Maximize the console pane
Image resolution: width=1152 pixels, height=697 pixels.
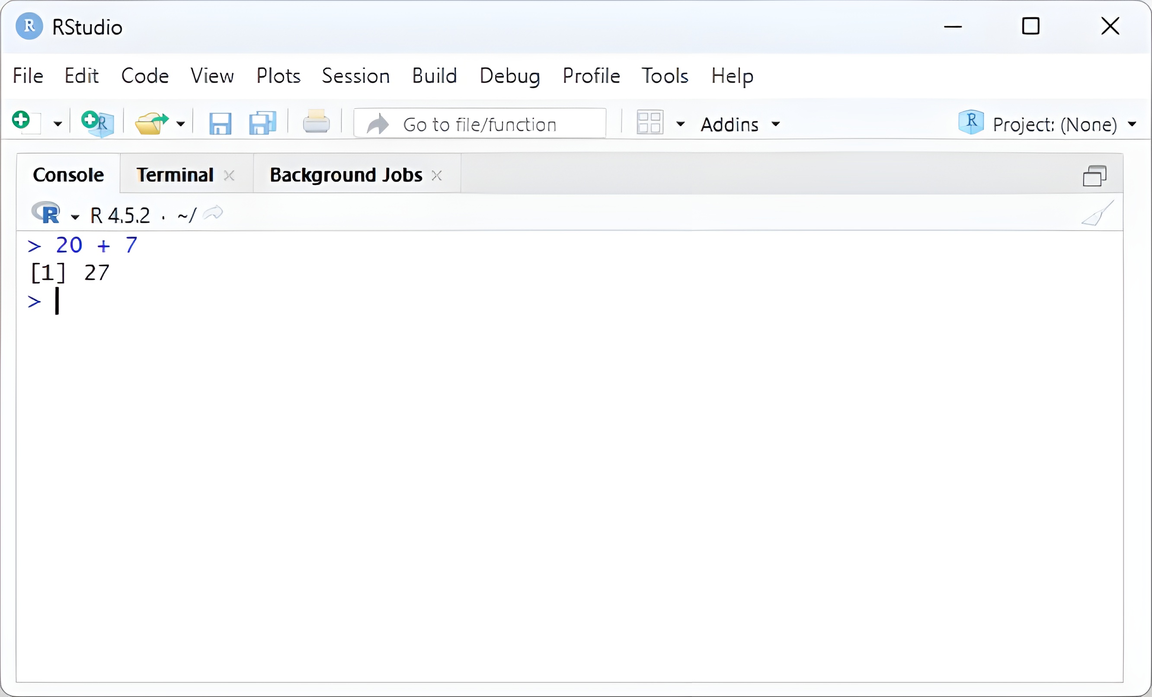1094,176
